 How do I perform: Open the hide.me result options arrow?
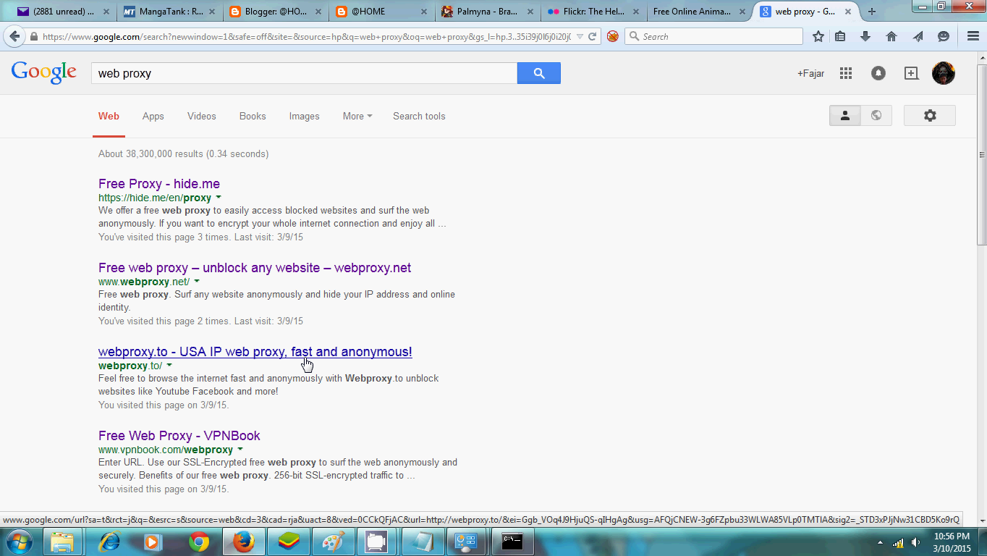(219, 198)
